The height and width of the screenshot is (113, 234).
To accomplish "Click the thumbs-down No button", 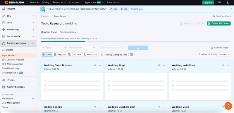I will point(124,9).
